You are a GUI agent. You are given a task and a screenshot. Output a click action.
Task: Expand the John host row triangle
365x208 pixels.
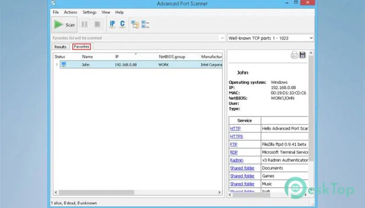coord(57,64)
